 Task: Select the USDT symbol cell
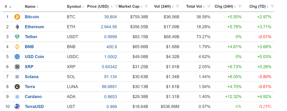point(73,37)
